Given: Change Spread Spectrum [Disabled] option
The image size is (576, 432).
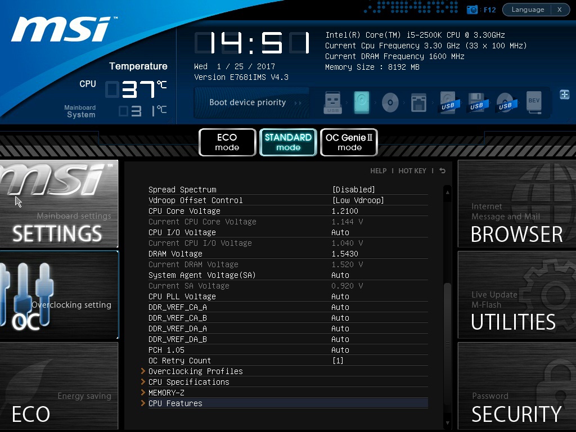Looking at the screenshot, I should (x=353, y=190).
